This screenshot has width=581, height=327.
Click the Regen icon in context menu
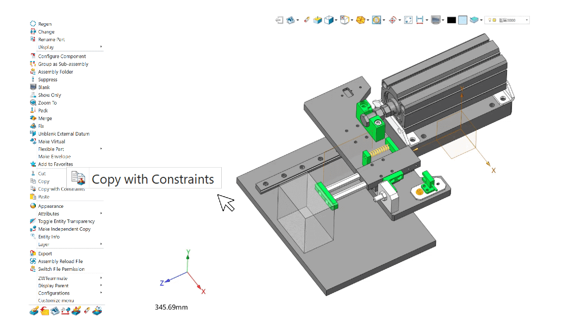pyautogui.click(x=33, y=24)
